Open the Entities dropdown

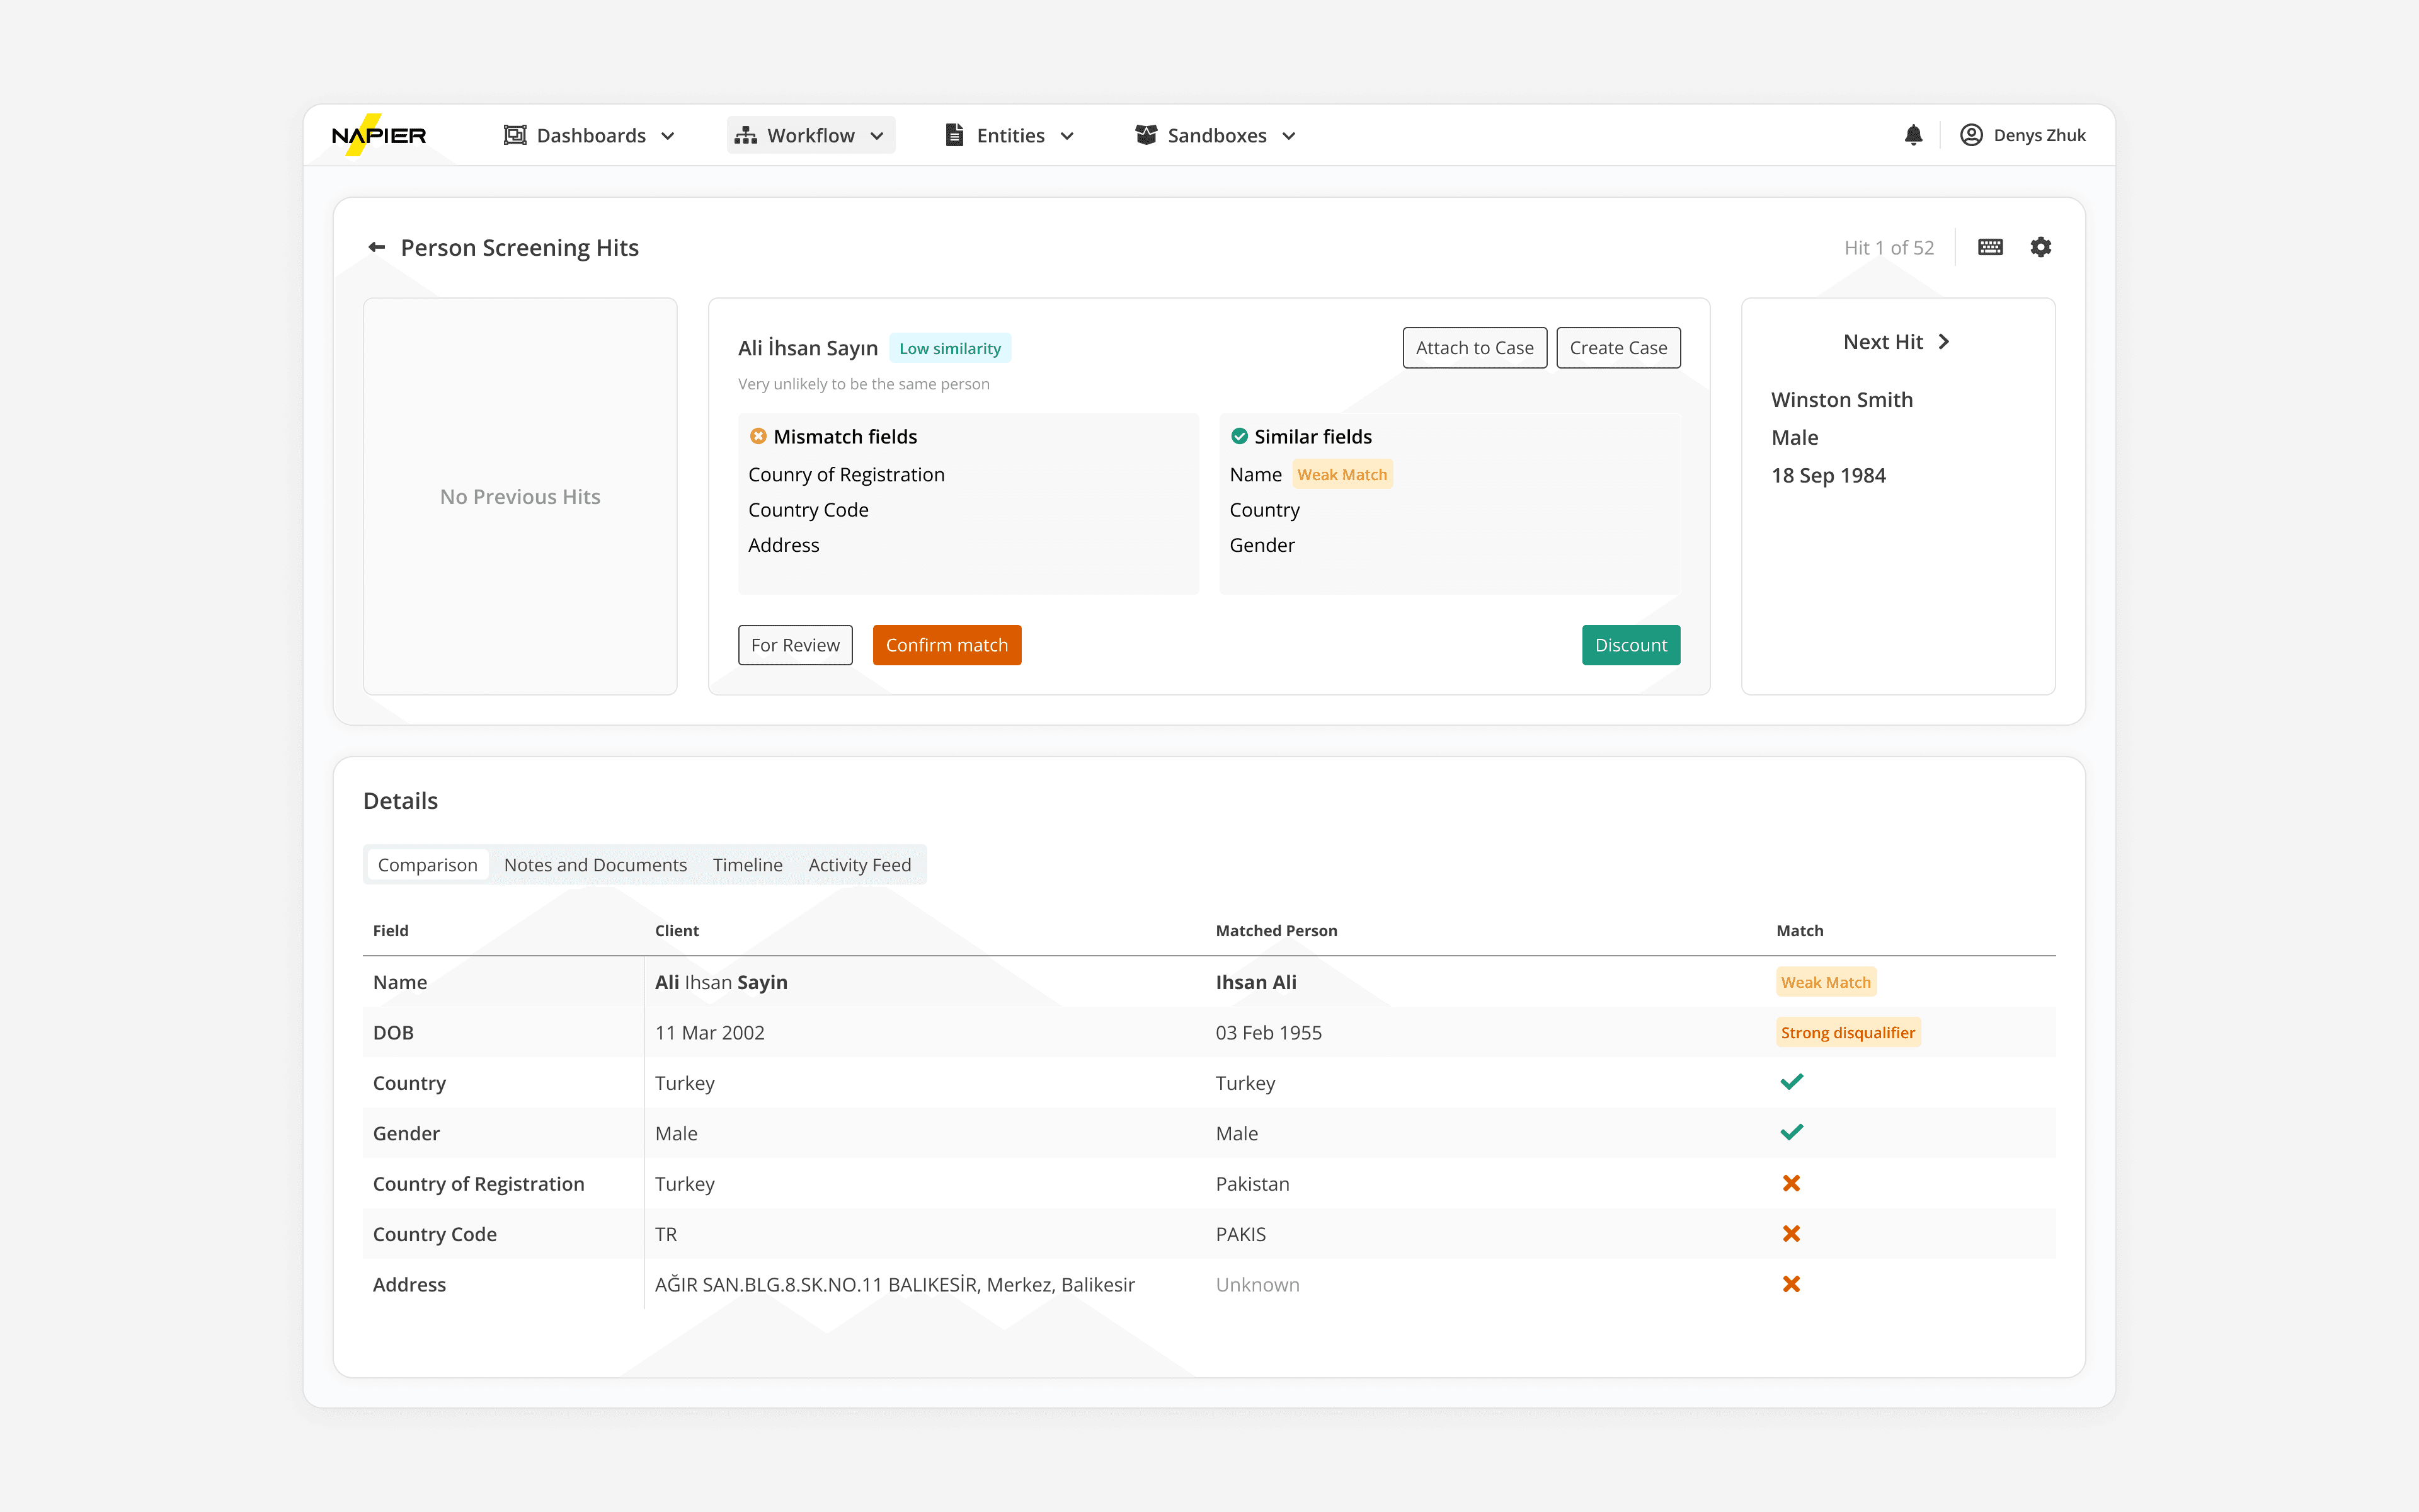tap(1010, 135)
